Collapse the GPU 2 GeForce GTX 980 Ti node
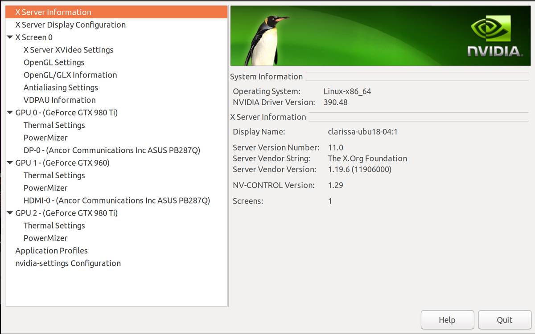 (10, 213)
